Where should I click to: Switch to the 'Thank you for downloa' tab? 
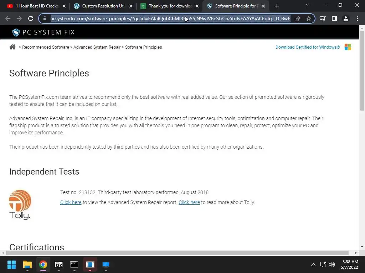[x=170, y=6]
